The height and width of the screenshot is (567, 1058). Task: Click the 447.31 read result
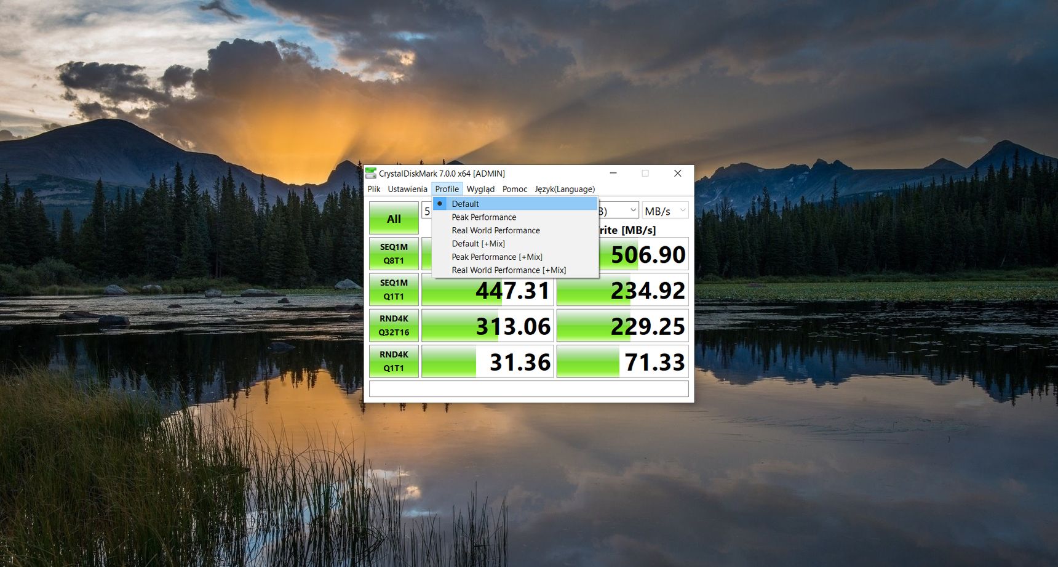click(487, 290)
